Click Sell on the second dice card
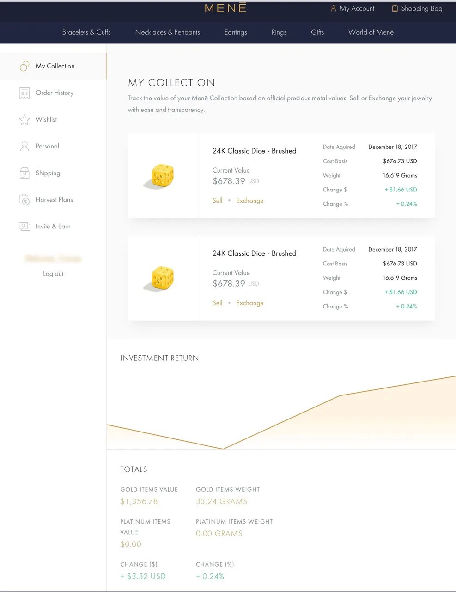Screen dimensions: 456x592 [x=218, y=303]
